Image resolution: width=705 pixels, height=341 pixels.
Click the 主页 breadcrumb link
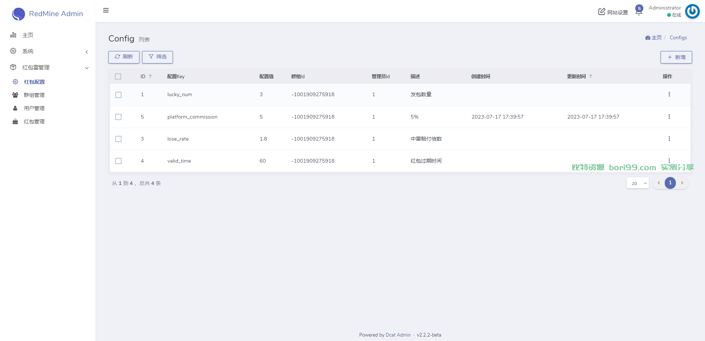[657, 37]
